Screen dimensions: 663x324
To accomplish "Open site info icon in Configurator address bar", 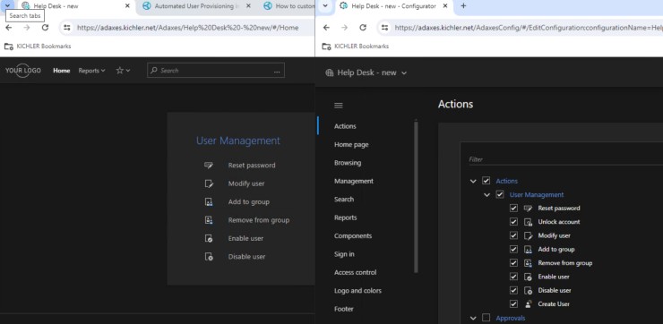I will point(384,28).
